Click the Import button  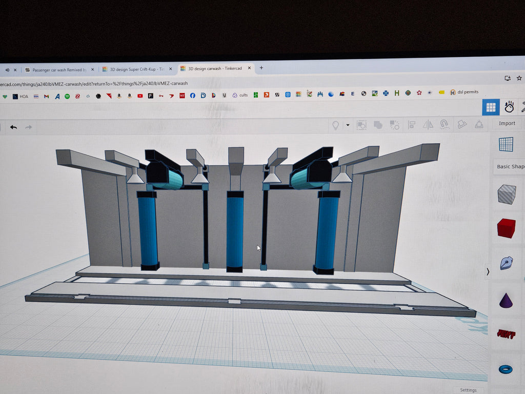[507, 123]
